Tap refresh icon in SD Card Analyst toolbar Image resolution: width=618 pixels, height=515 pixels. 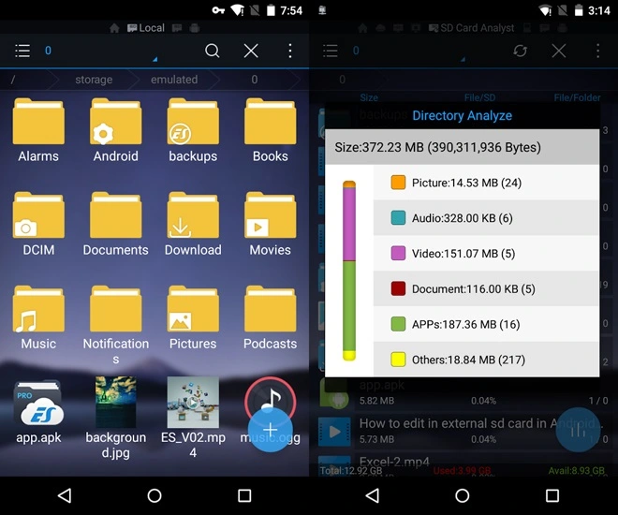521,51
